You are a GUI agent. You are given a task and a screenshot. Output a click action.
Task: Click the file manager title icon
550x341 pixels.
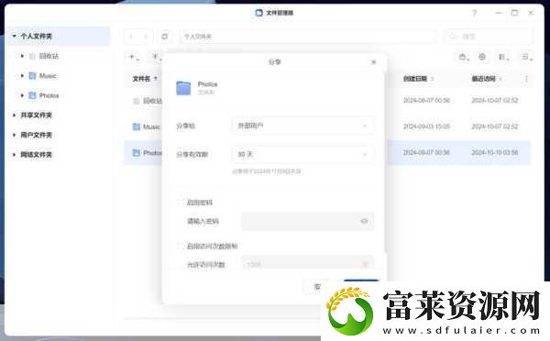pyautogui.click(x=258, y=13)
